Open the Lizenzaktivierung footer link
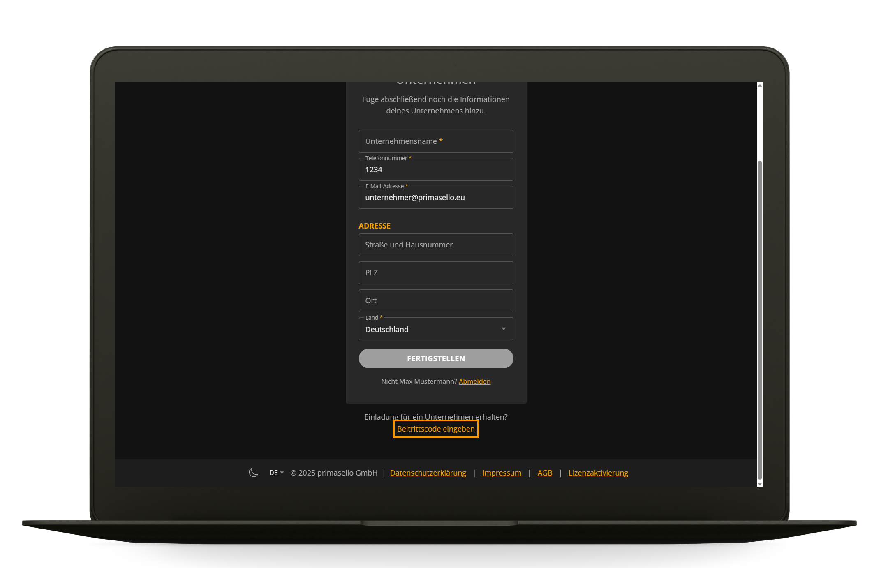 598,473
